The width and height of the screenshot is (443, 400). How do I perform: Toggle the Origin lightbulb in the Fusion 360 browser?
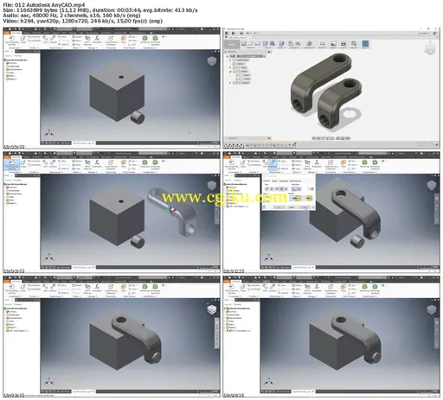(x=234, y=67)
